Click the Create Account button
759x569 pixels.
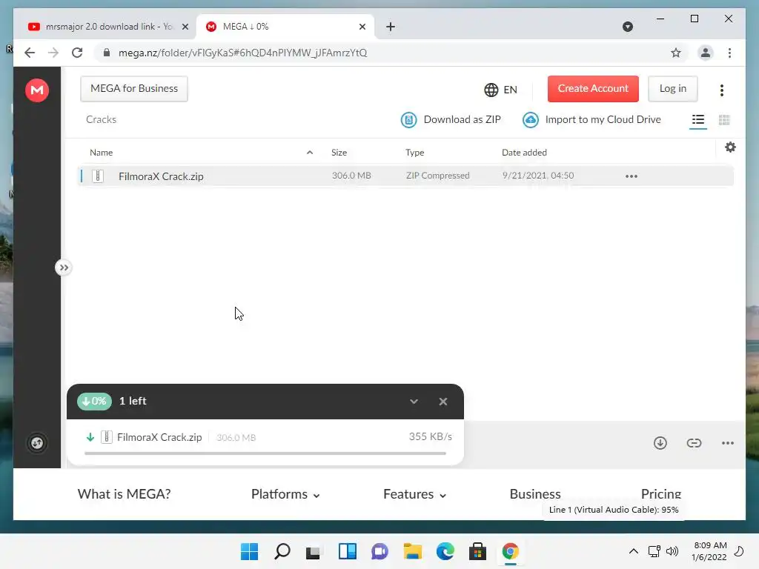[x=593, y=89]
